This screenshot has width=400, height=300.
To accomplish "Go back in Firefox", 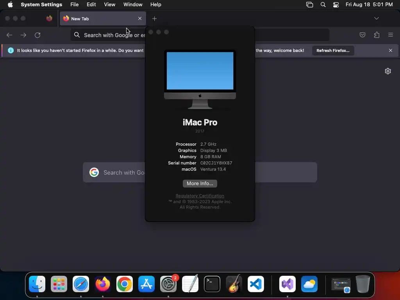I will tap(9, 35).
